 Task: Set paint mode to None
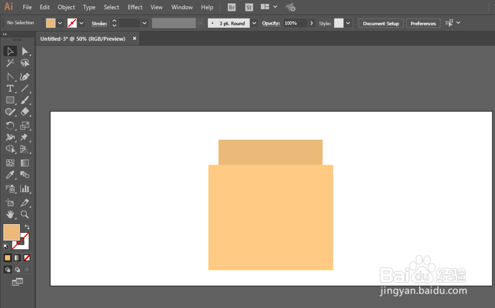27,258
